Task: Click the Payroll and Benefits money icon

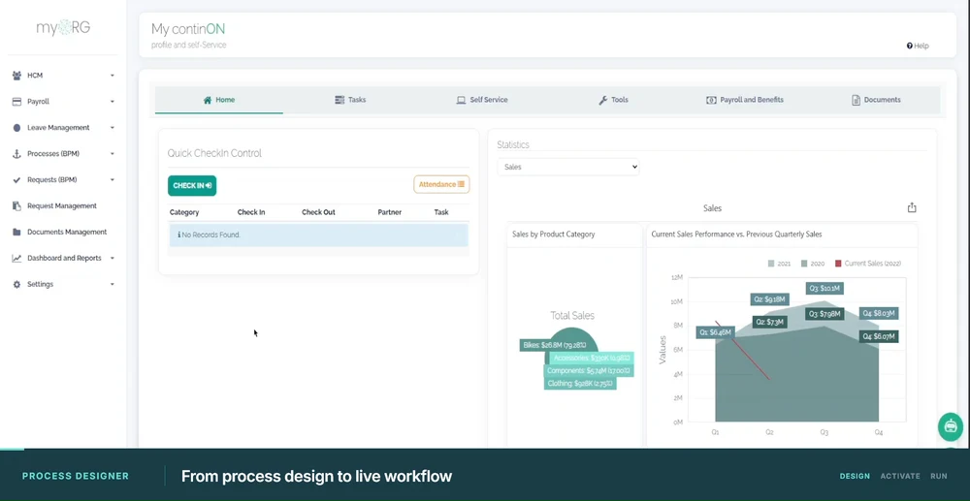Action: [x=711, y=100]
